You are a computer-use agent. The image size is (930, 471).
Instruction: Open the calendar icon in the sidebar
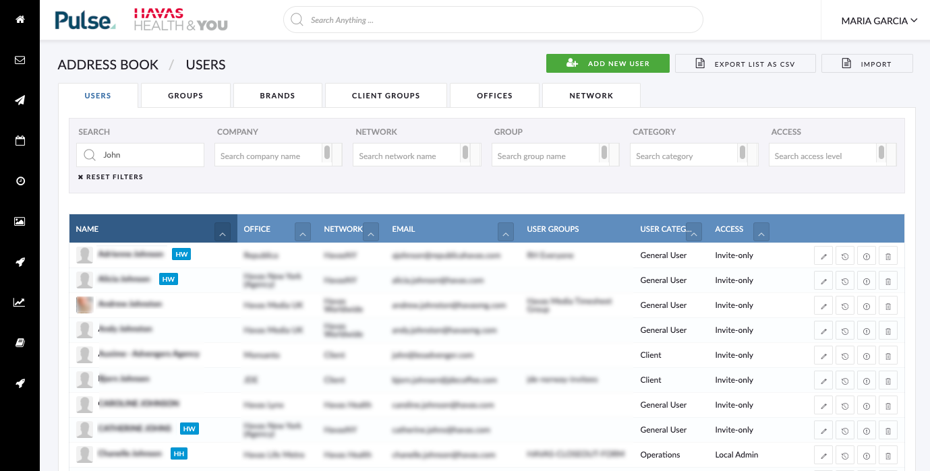[20, 140]
